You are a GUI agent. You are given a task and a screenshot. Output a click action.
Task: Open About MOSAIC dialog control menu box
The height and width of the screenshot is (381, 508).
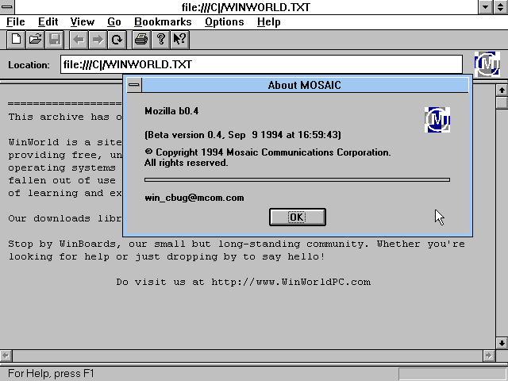point(134,85)
